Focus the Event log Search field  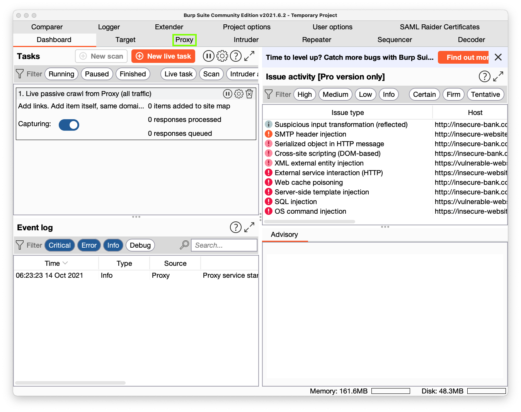(x=224, y=245)
